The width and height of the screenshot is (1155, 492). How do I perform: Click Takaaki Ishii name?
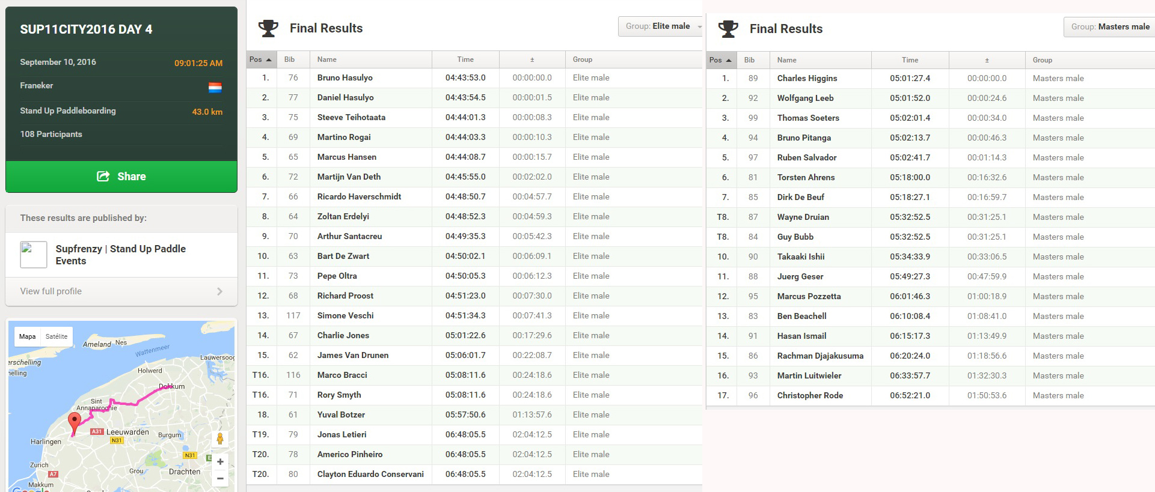click(801, 257)
